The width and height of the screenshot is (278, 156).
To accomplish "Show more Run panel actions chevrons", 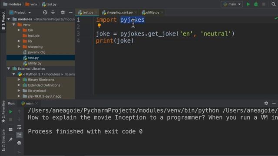I will (19, 152).
